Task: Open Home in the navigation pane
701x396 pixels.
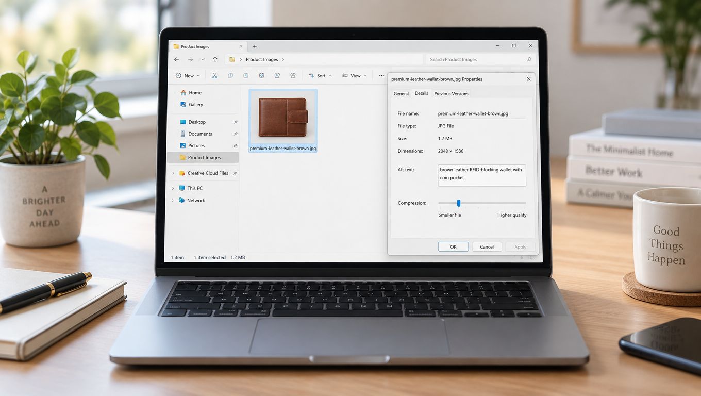Action: 191,93
